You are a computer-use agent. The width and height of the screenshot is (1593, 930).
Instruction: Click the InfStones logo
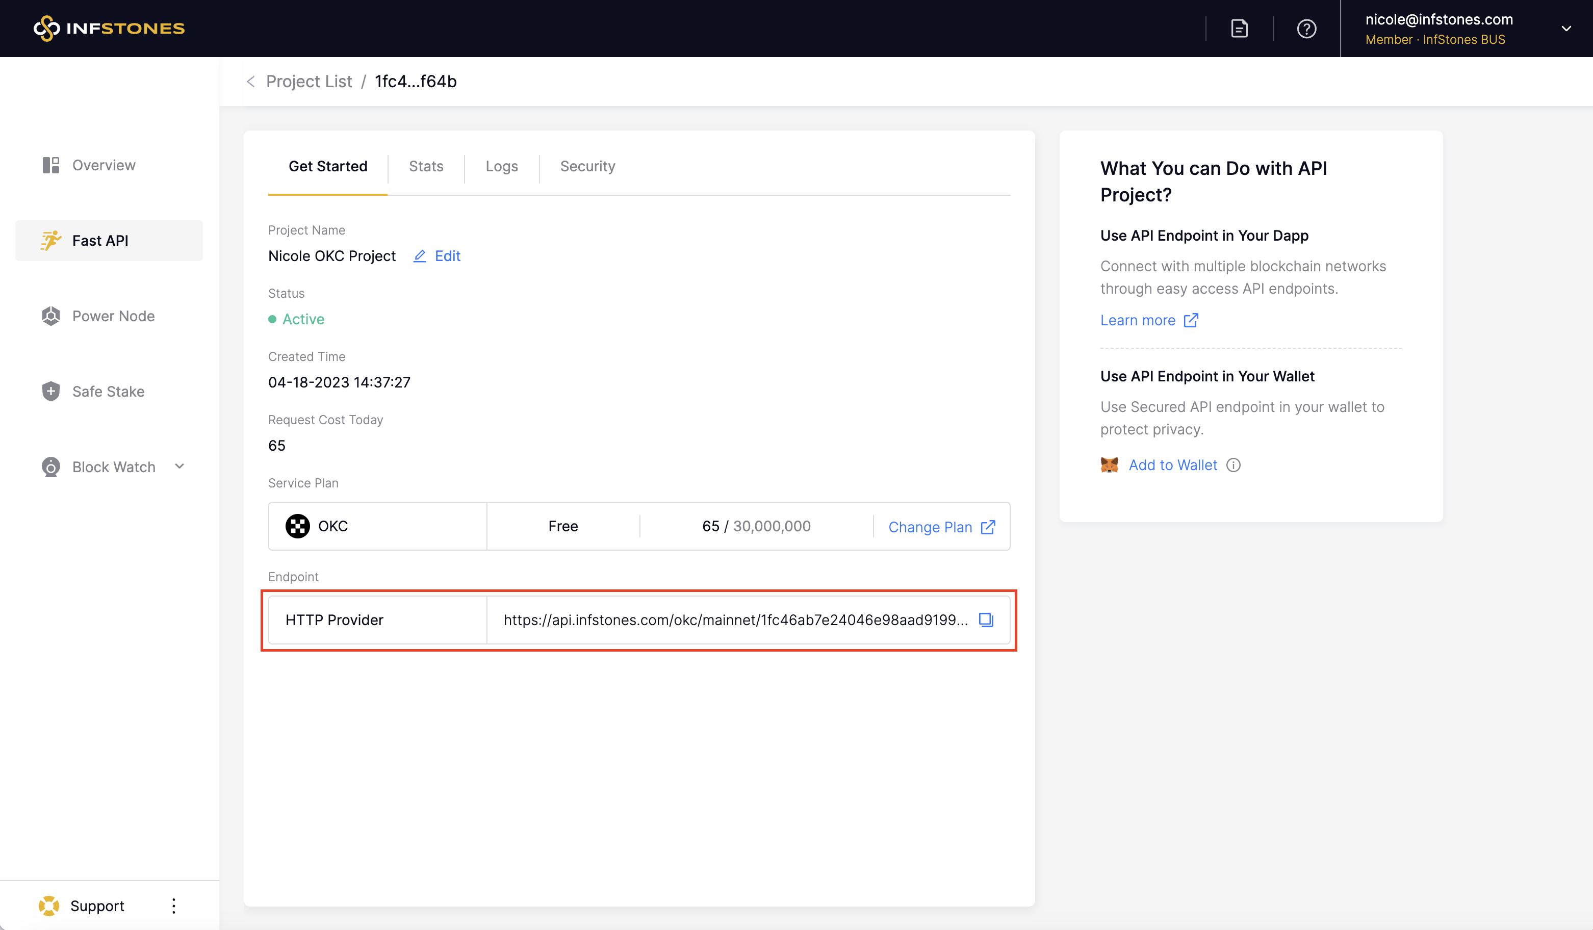(x=109, y=29)
